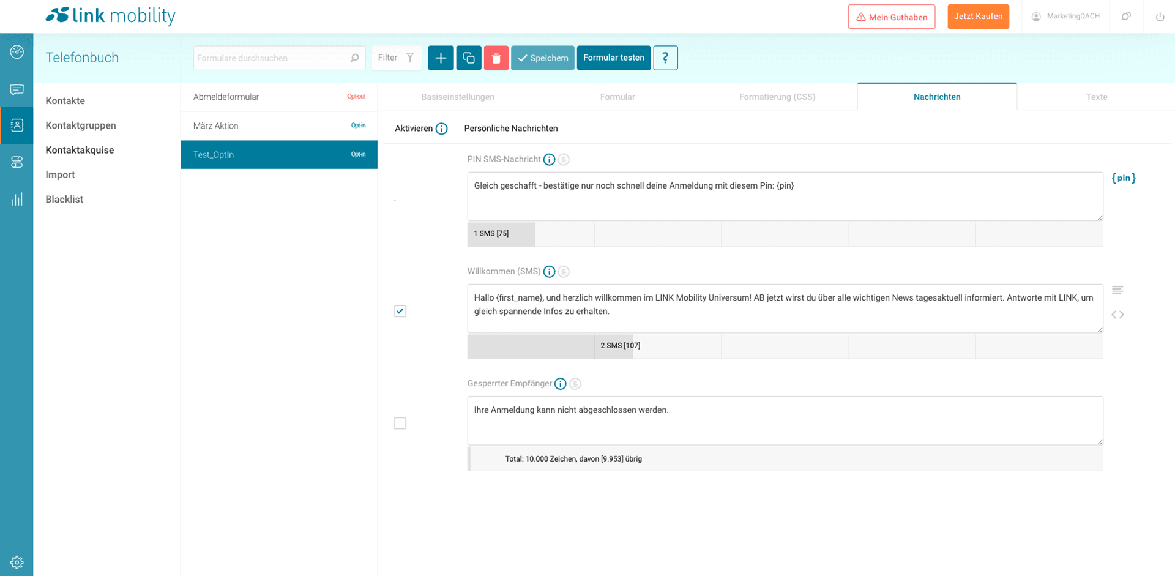
Task: Open the Texte tab
Action: 1096,97
